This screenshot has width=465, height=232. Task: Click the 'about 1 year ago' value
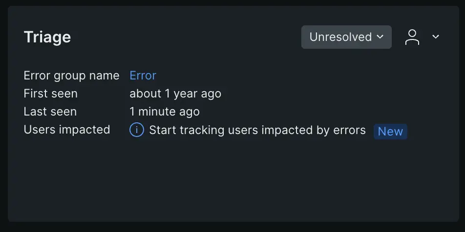click(x=175, y=94)
